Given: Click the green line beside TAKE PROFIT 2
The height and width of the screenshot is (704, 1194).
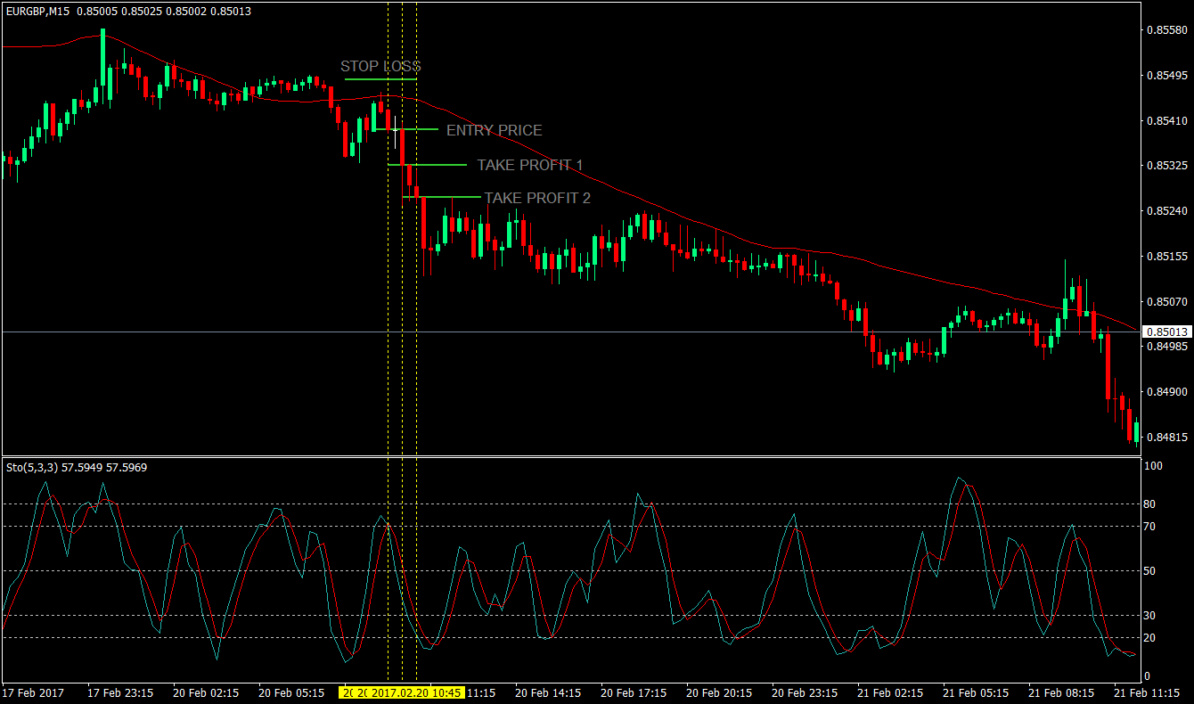Looking at the screenshot, I should coord(441,197).
